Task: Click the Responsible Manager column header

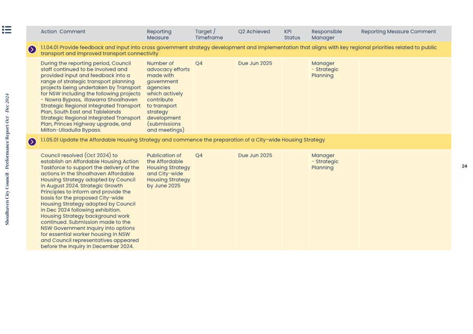Action: 327,35
